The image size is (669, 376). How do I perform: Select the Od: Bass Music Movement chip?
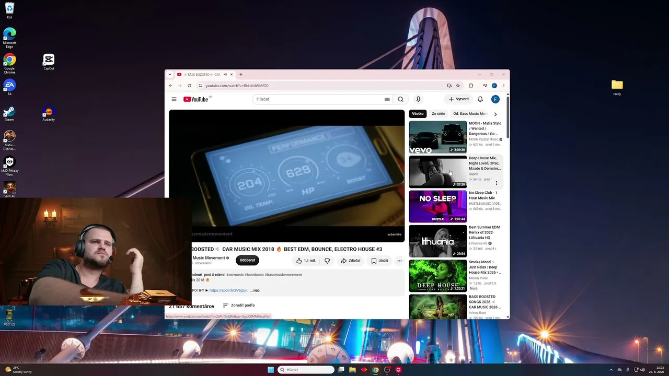470,114
